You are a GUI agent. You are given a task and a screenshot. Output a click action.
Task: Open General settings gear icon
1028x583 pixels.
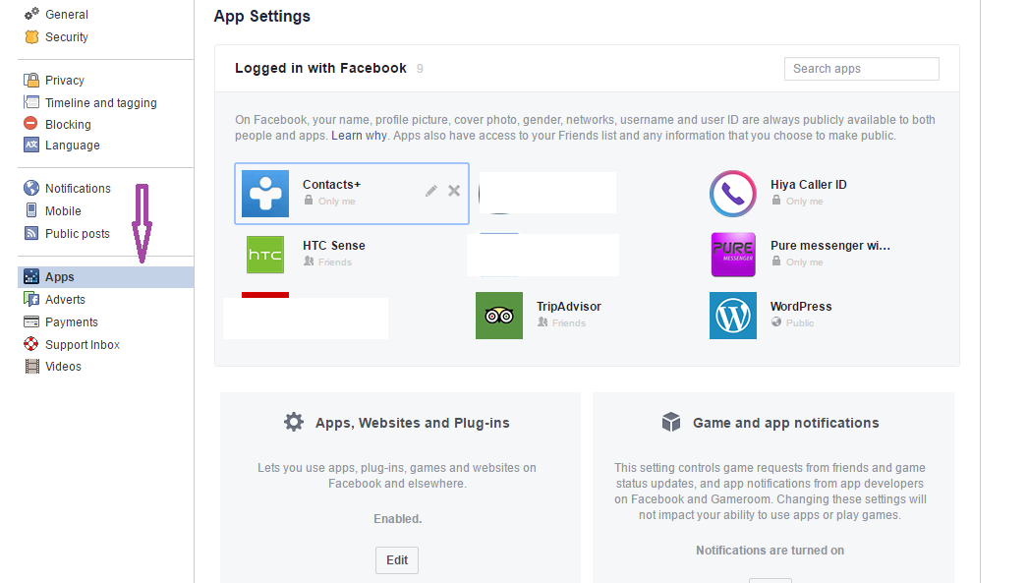click(x=31, y=14)
